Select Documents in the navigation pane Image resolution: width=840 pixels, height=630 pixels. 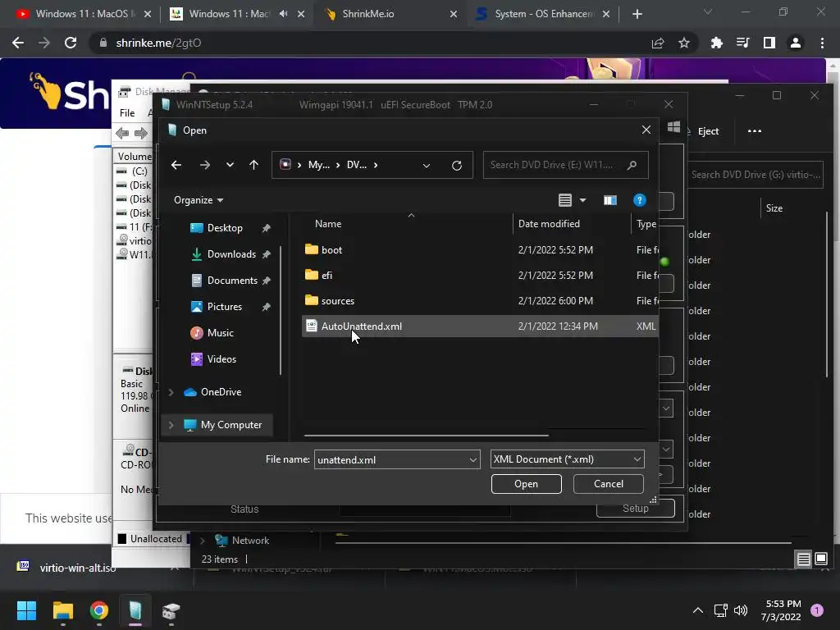pyautogui.click(x=232, y=281)
